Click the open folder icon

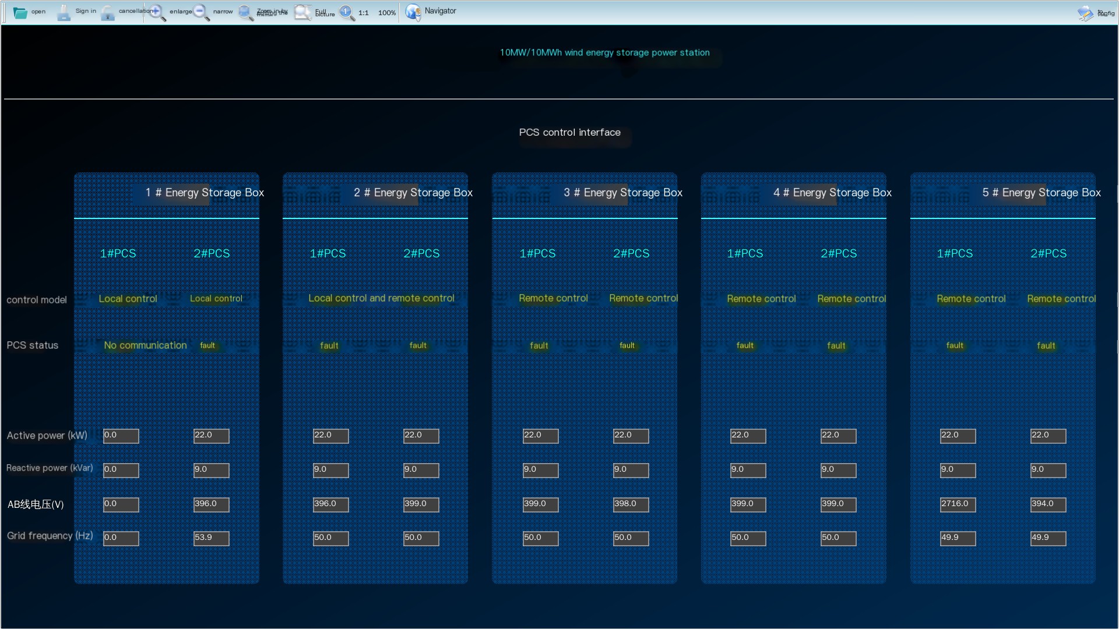coord(20,12)
